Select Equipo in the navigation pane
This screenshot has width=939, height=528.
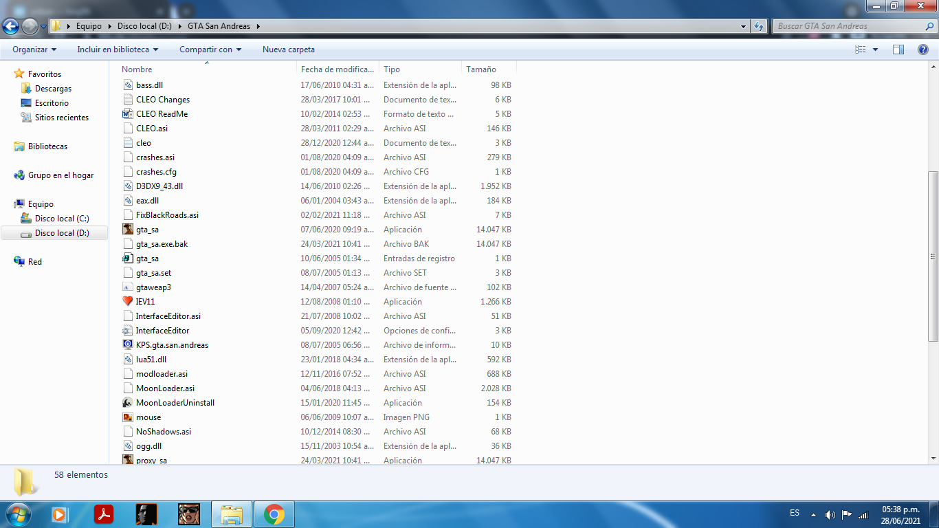point(41,204)
